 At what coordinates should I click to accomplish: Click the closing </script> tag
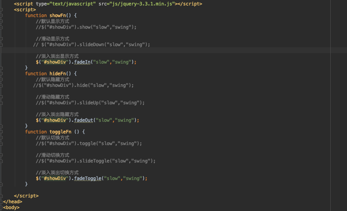click(26, 196)
